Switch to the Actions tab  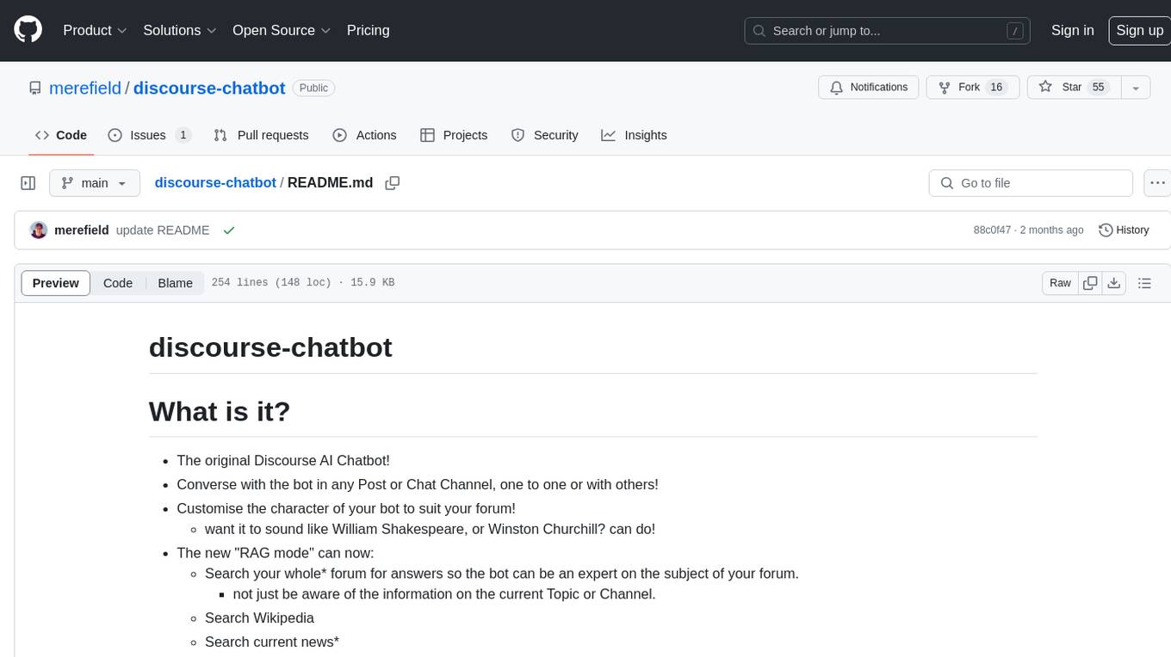pyautogui.click(x=364, y=135)
